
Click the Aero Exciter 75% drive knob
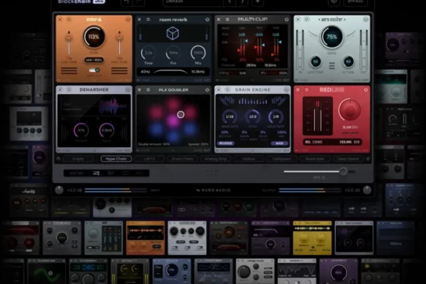point(332,37)
